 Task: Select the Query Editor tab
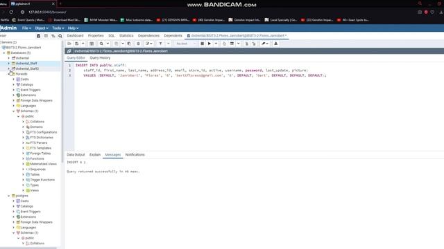[x=76, y=58]
